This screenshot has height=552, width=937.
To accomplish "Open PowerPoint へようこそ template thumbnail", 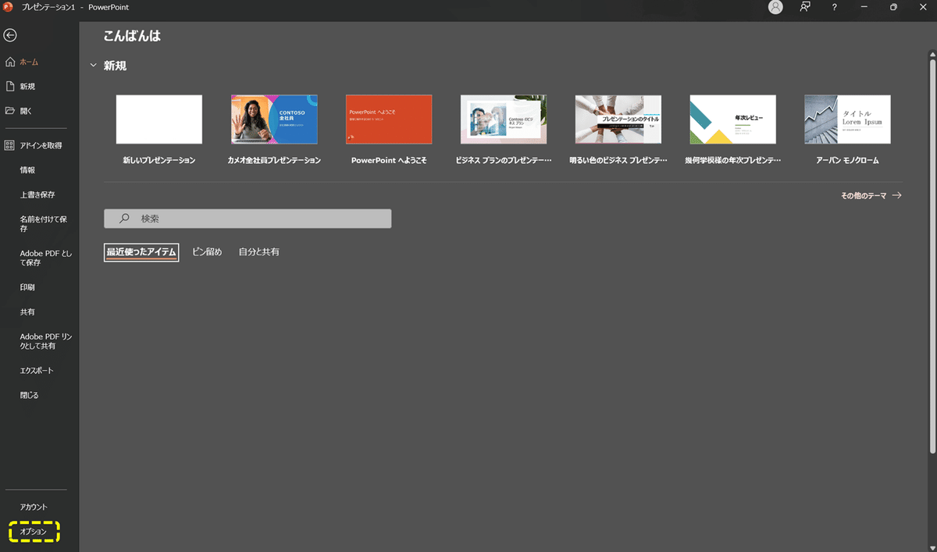I will coord(389,119).
